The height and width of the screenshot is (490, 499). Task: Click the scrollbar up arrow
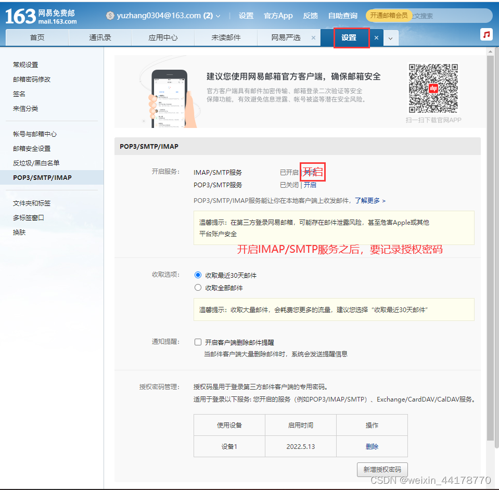pyautogui.click(x=490, y=51)
